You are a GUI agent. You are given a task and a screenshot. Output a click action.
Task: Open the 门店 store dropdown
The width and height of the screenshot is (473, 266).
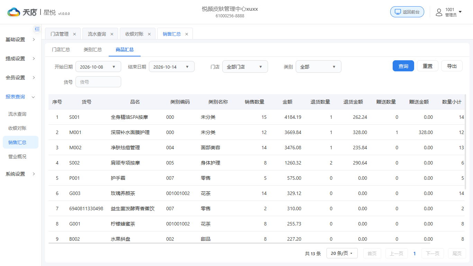(x=245, y=66)
